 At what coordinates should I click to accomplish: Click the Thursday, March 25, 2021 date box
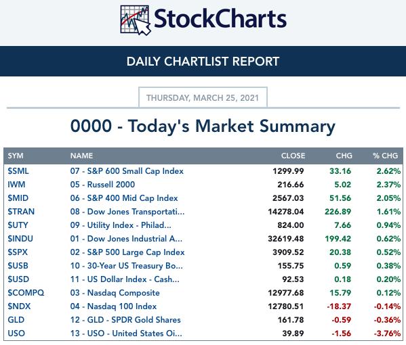tap(203, 97)
